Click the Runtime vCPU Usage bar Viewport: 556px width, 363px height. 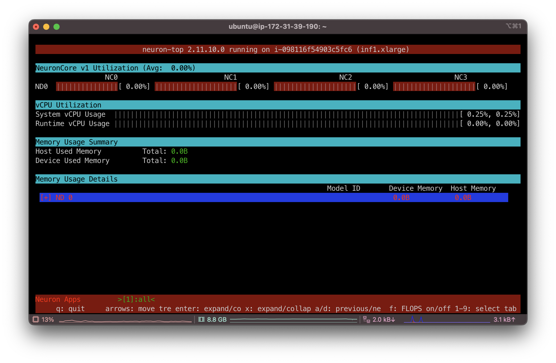tap(287, 124)
